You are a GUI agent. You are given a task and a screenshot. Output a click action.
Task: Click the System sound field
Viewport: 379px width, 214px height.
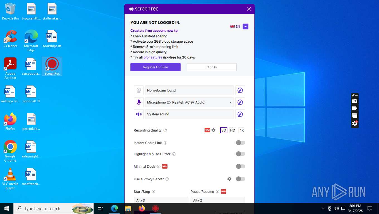click(x=189, y=114)
